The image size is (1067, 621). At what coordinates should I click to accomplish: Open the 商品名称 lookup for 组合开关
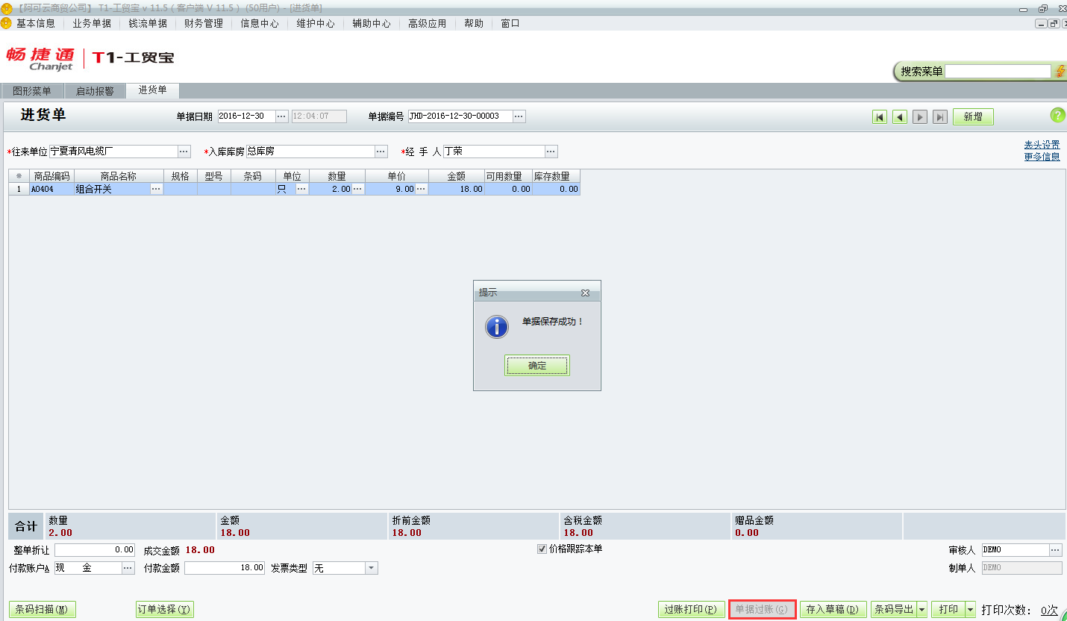pyautogui.click(x=157, y=189)
